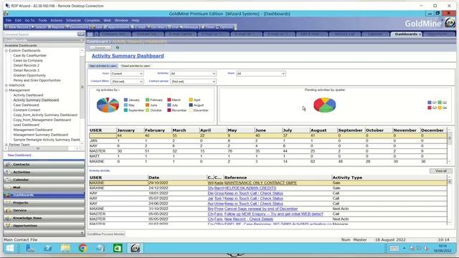Click New Record in the toolbar

click(x=16, y=27)
